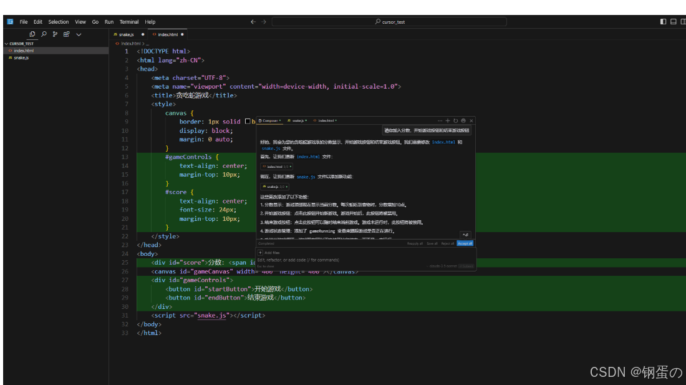686x385 pixels.
Task: Click the index.html breadcrumb
Action: (x=130, y=44)
